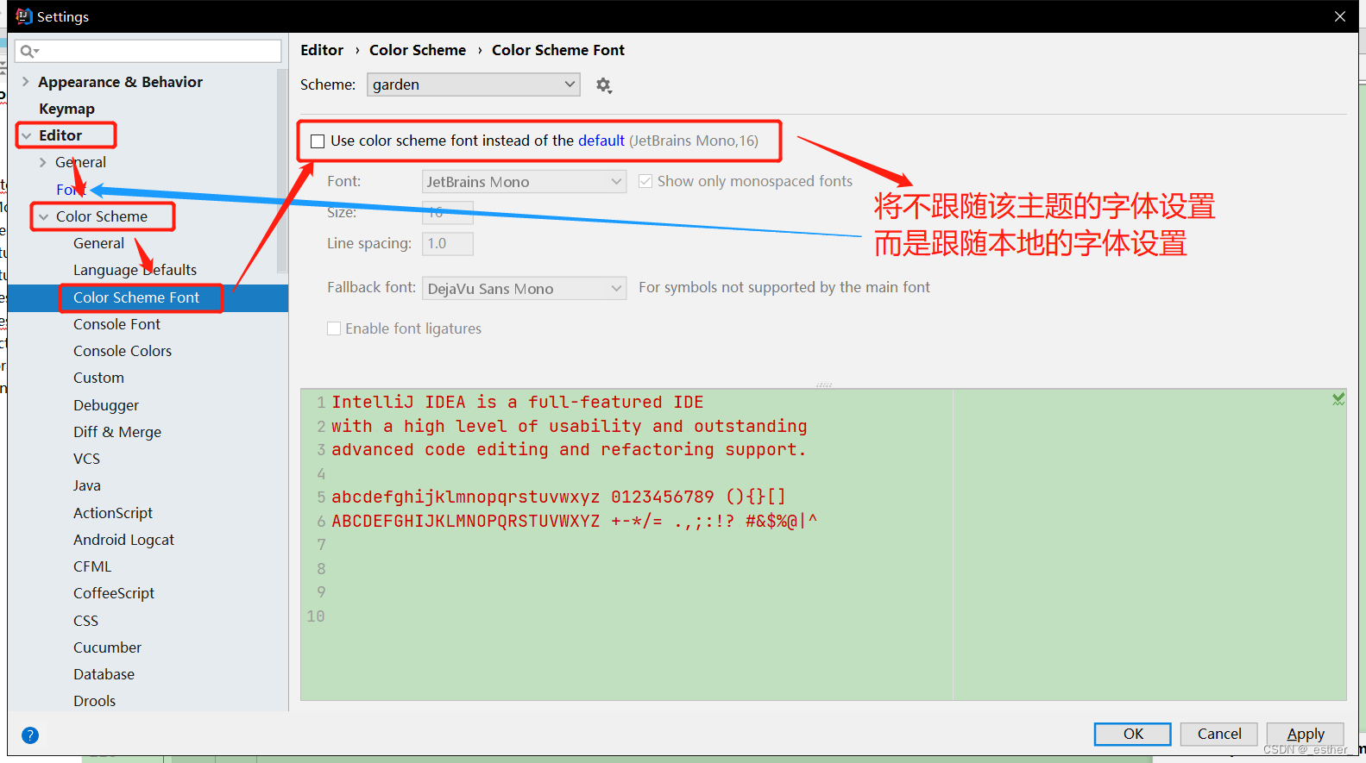Expand Appearance & Behavior section
Image resolution: width=1366 pixels, height=763 pixels.
coord(25,82)
